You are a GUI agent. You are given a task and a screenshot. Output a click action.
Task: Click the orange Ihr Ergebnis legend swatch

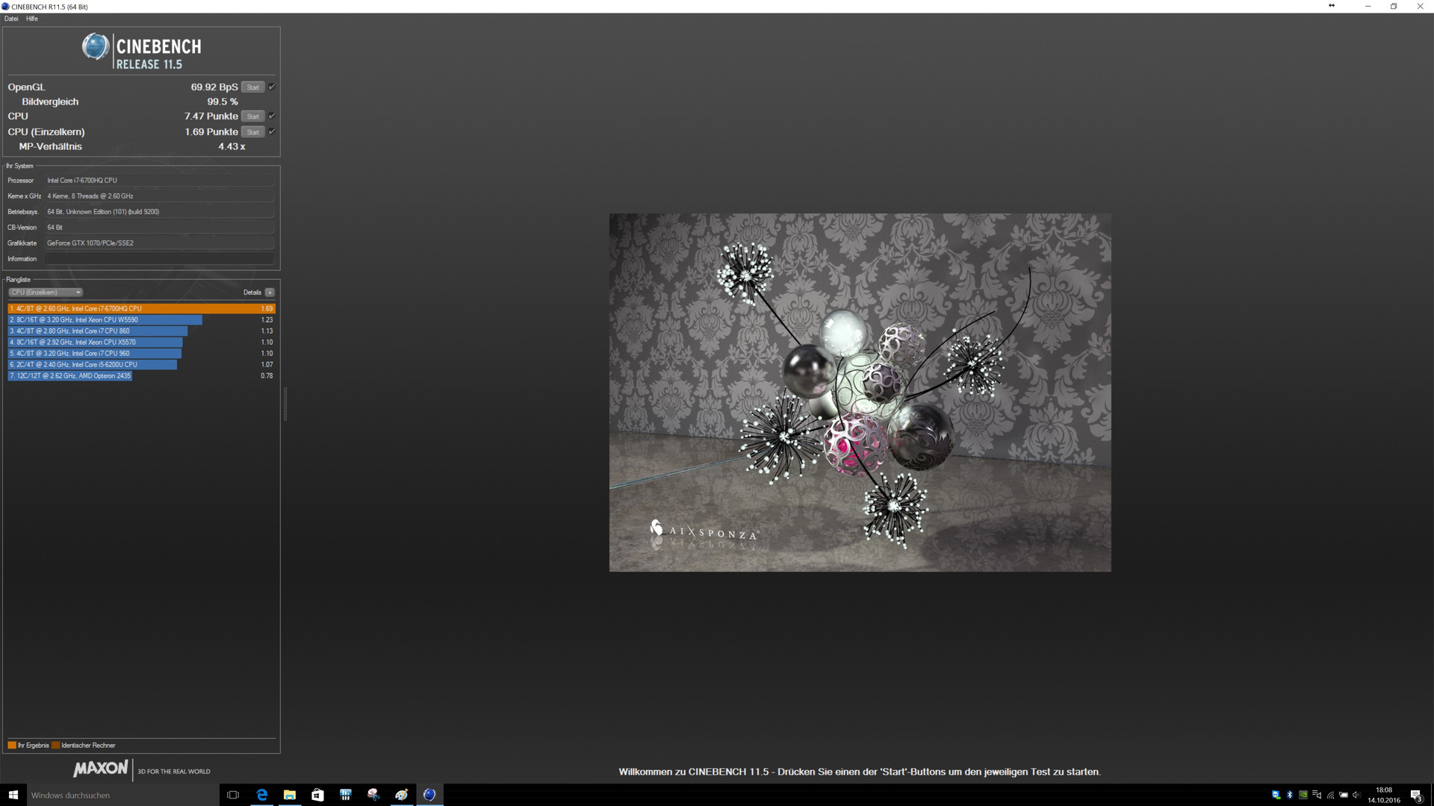(12, 745)
